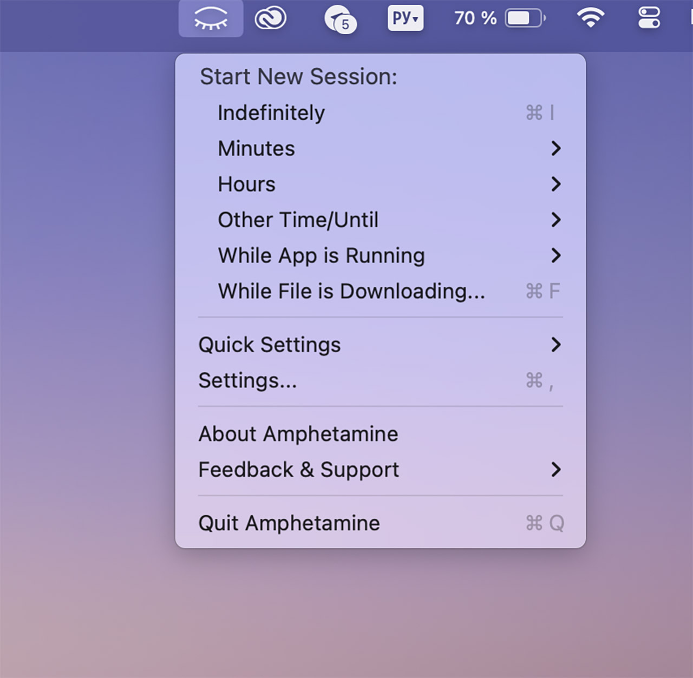Image resolution: width=693 pixels, height=678 pixels.
Task: Open the menu bar icon with badge 5
Action: pos(340,19)
